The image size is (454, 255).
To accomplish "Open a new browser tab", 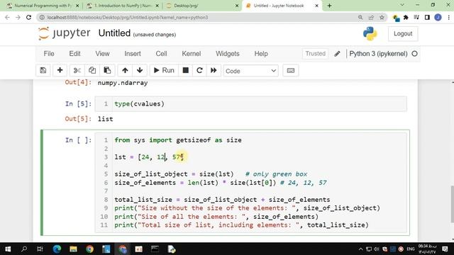I will (329, 6).
